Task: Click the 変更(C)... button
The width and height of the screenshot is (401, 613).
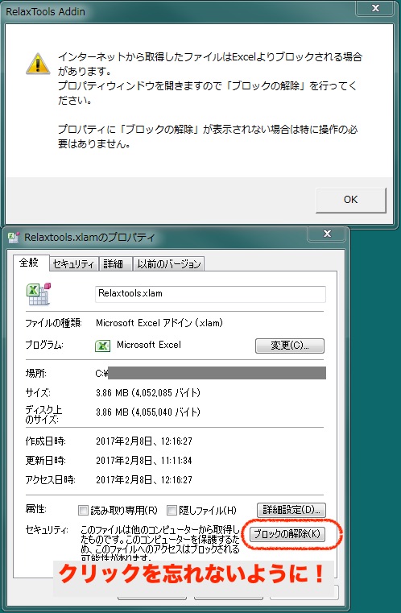Action: (x=290, y=346)
